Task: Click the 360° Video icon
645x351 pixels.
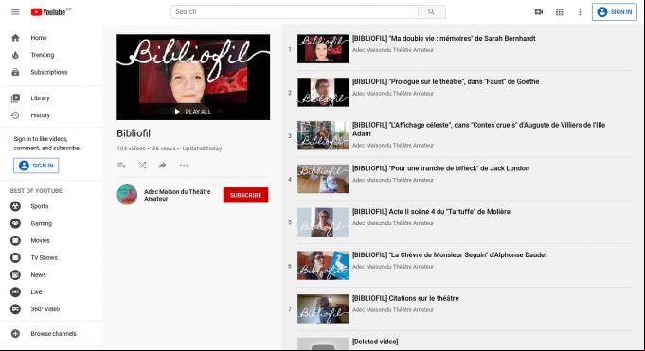Action: [x=15, y=309]
